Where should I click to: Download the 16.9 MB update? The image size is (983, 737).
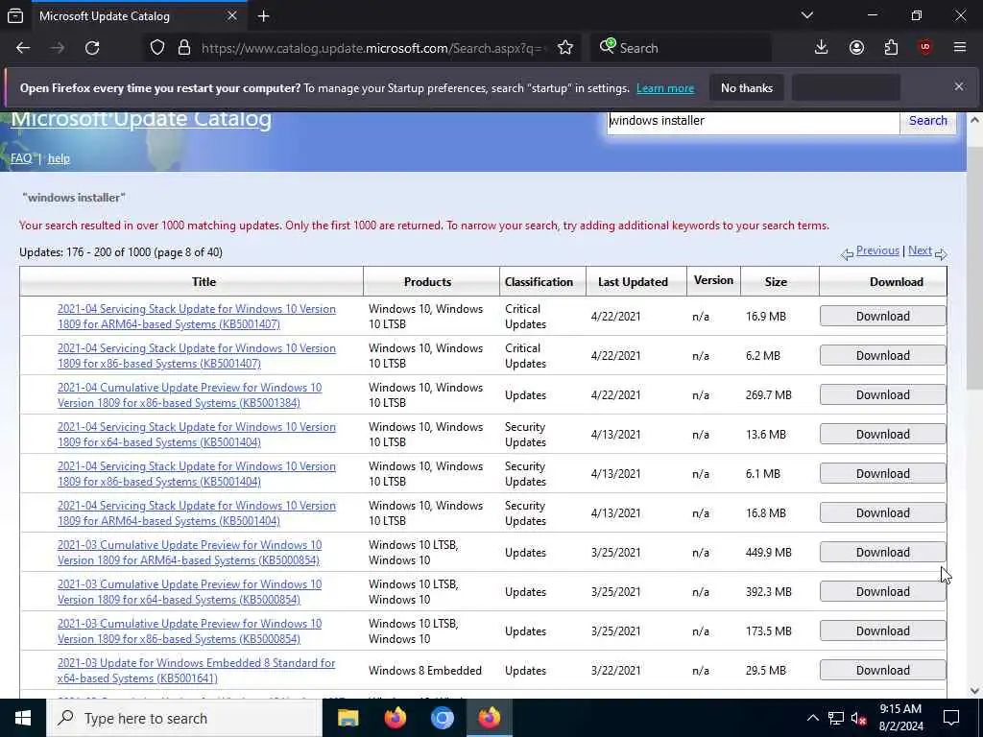click(x=883, y=316)
